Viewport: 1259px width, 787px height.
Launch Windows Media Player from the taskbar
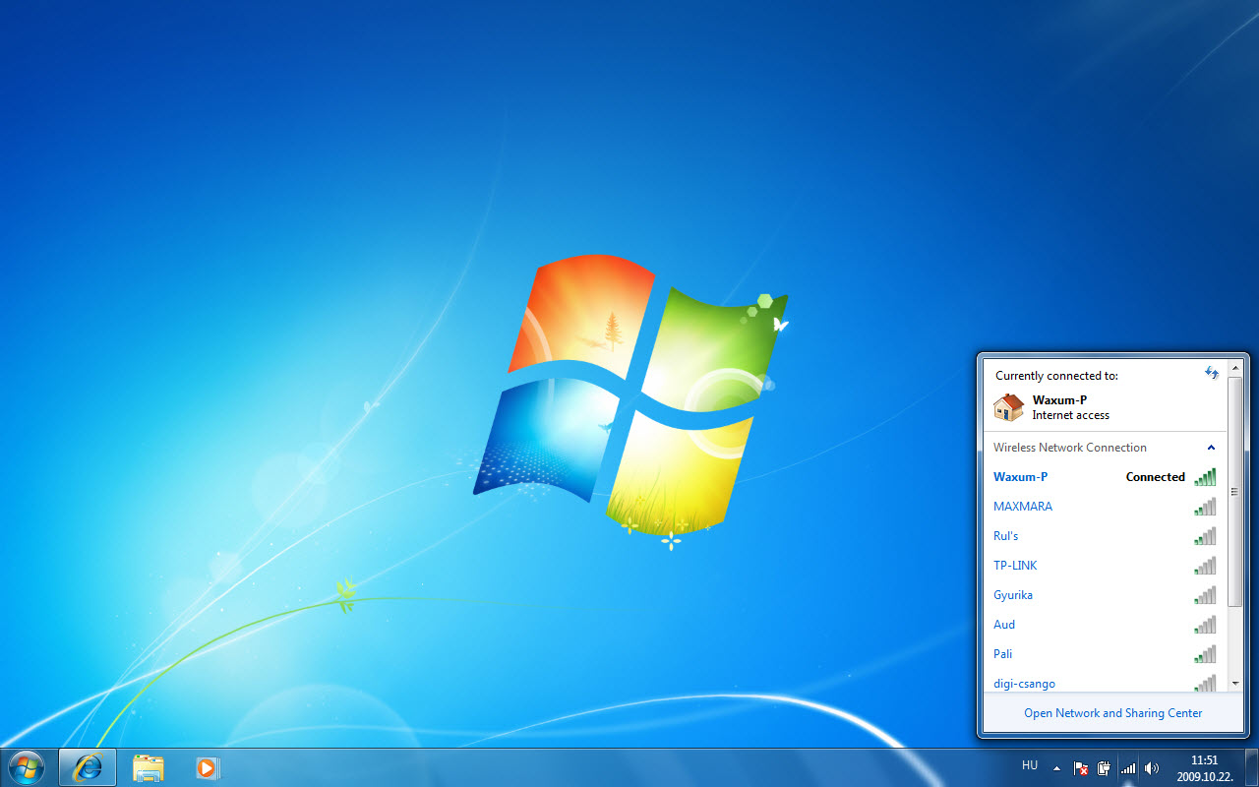click(x=207, y=767)
